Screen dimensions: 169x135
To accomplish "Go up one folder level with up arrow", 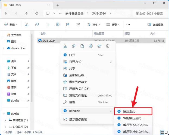I will [x=26, y=13].
